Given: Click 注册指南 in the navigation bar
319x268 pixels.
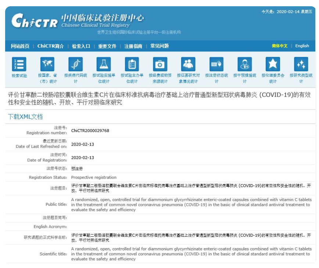Looking at the screenshot, I should pos(133,46).
